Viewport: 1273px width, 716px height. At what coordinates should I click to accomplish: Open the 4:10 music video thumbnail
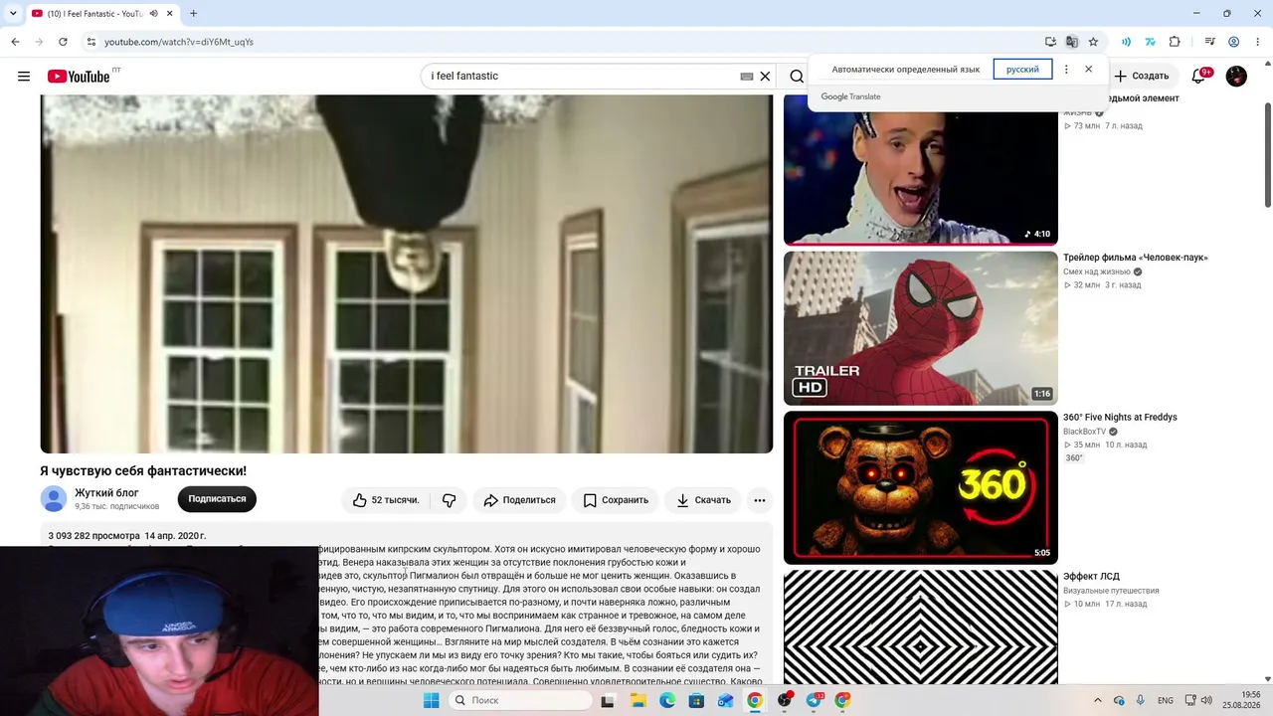point(921,170)
